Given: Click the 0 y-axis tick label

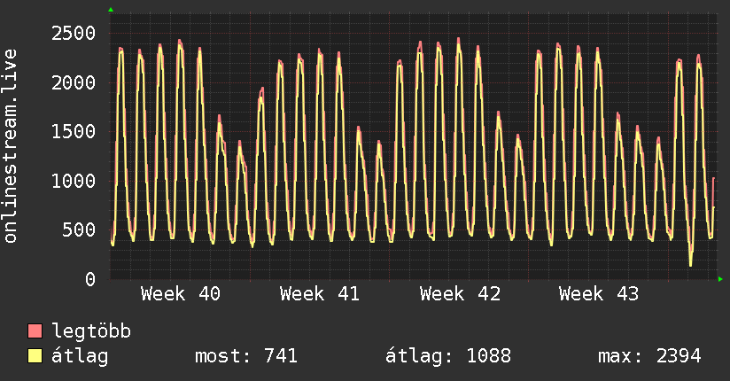Looking at the screenshot, I should pyautogui.click(x=90, y=279).
